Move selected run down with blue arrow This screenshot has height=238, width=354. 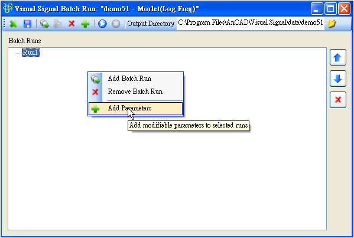[337, 79]
